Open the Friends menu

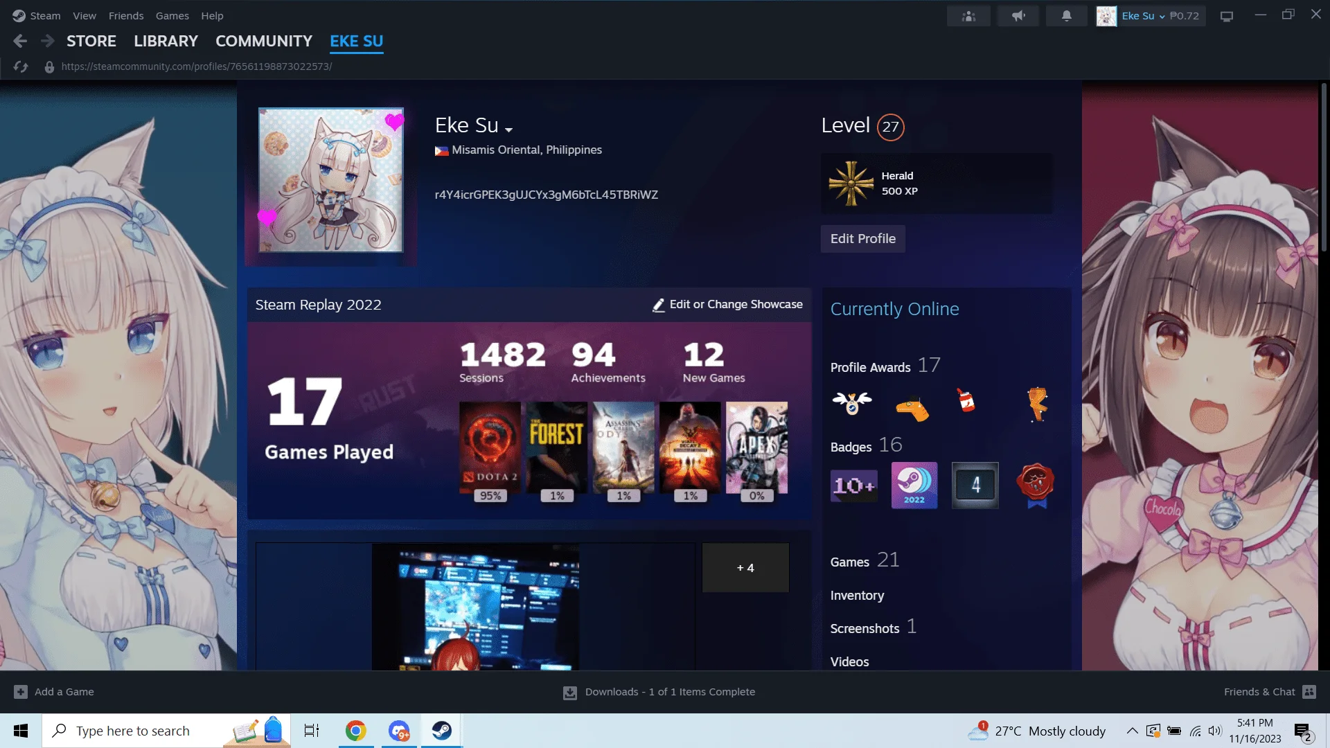click(x=126, y=16)
